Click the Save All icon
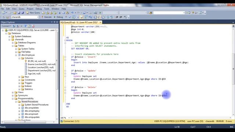This screenshot has width=235, height=132. [x=23, y=13]
